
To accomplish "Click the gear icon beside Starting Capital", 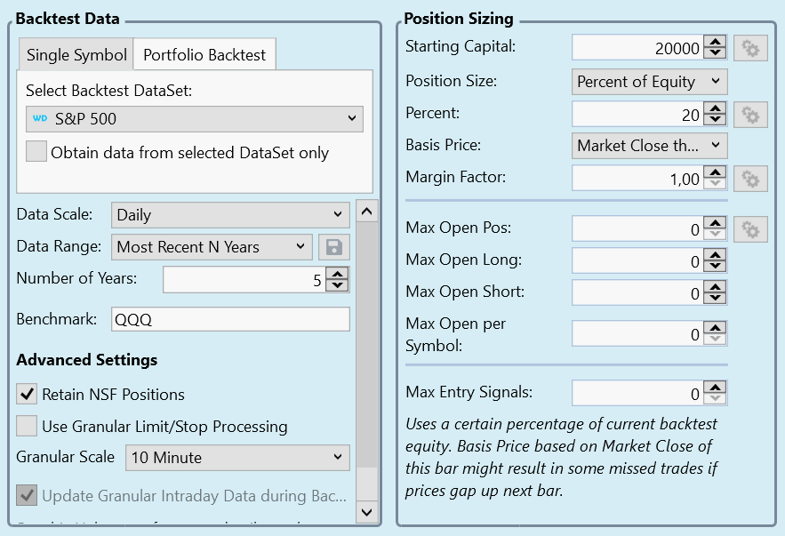I will (750, 48).
